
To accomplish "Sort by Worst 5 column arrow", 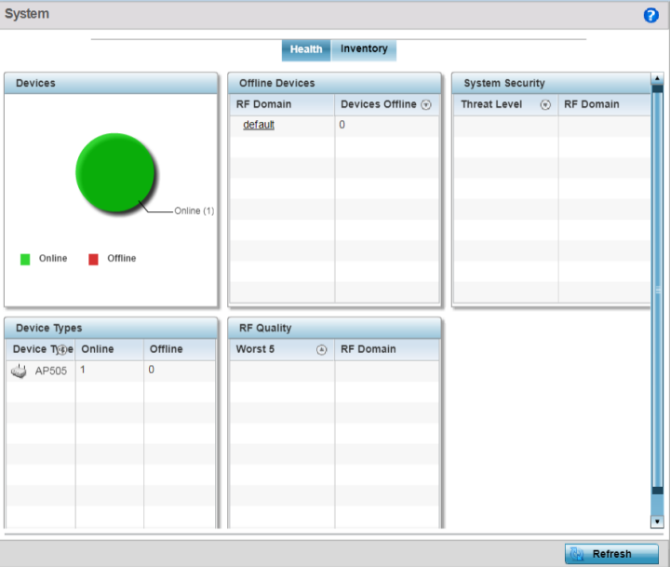I will [x=321, y=350].
